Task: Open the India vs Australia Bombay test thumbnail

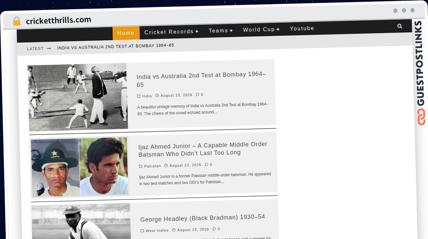Action: [78, 97]
